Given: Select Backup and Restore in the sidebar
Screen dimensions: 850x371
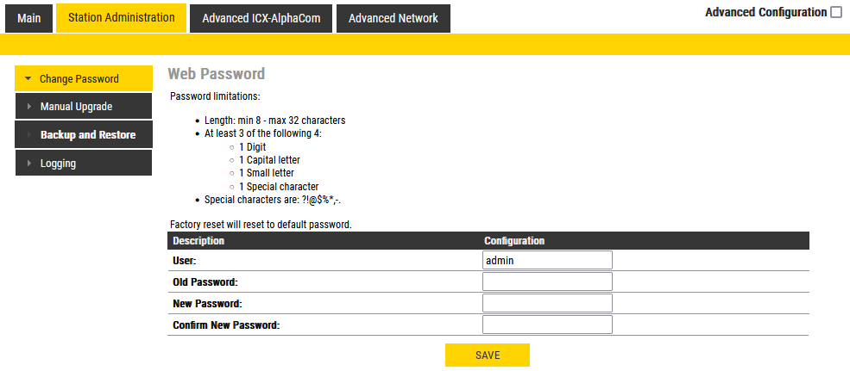Looking at the screenshot, I should coord(87,135).
